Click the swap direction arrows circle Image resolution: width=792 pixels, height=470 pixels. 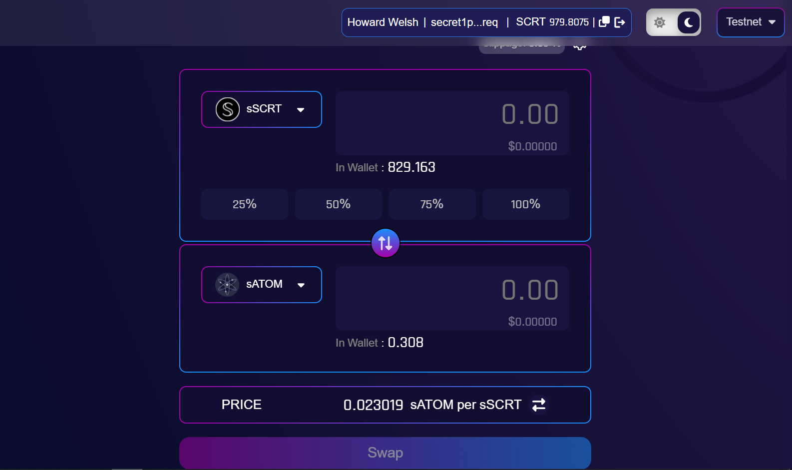[x=386, y=243]
